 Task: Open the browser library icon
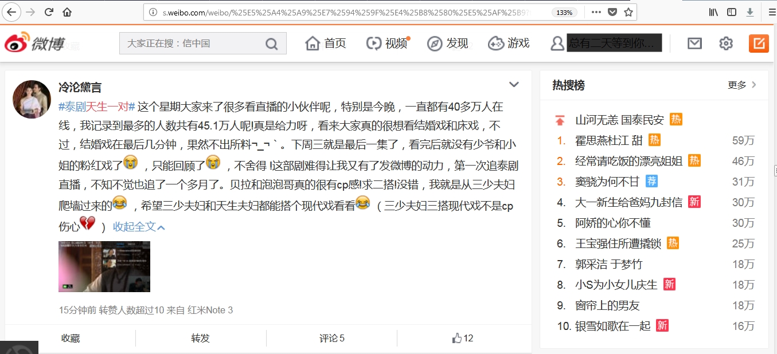pyautogui.click(x=714, y=12)
